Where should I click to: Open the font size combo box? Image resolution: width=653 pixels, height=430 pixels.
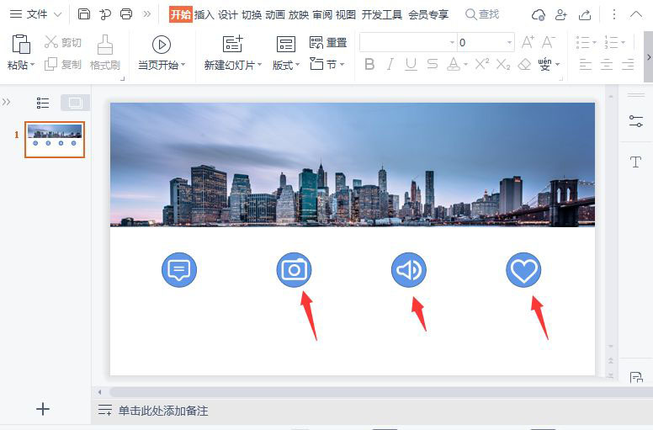click(x=486, y=42)
